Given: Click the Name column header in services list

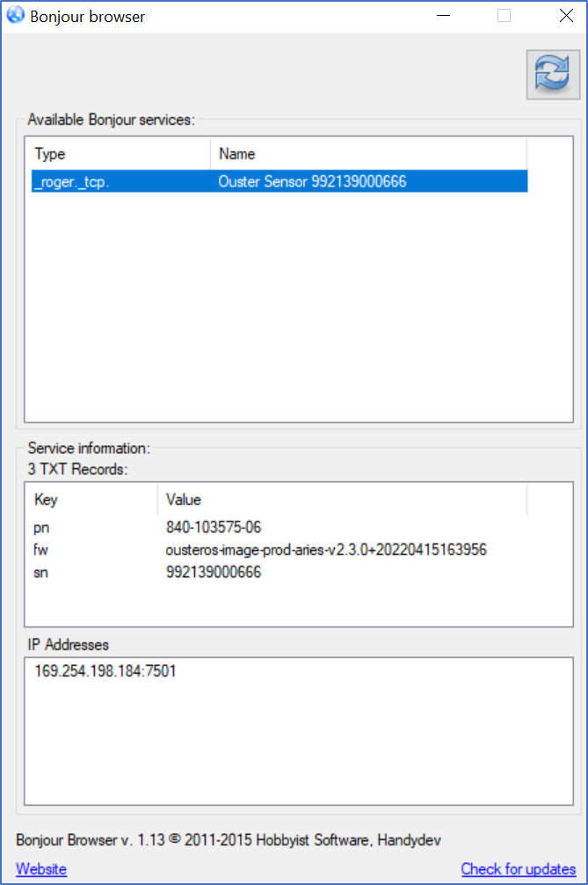Looking at the screenshot, I should click(368, 154).
